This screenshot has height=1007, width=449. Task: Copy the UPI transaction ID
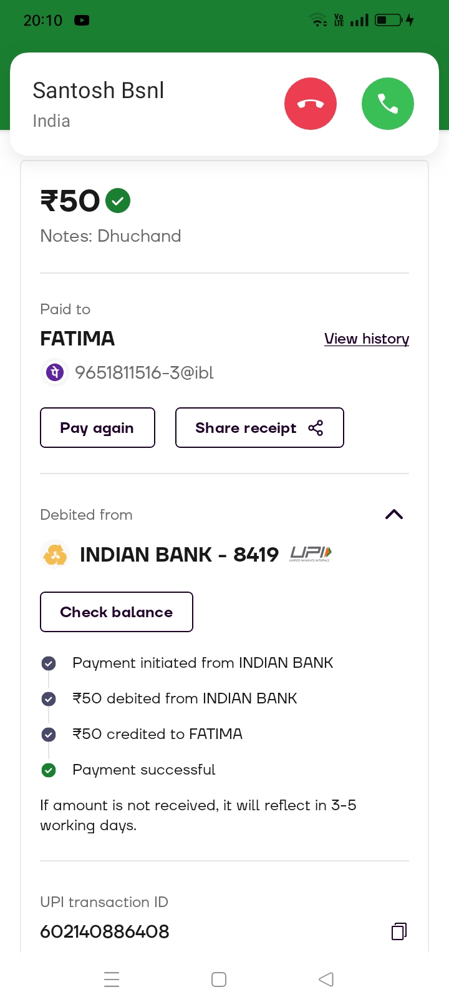tap(398, 931)
